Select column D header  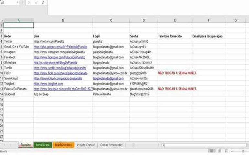point(144,20)
